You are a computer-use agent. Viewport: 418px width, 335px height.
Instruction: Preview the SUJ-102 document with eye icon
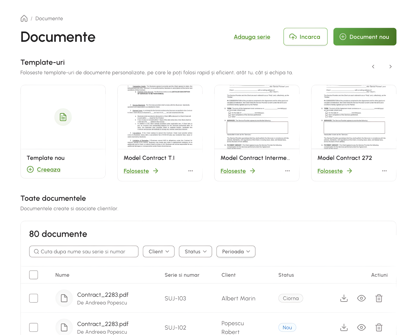click(x=362, y=327)
